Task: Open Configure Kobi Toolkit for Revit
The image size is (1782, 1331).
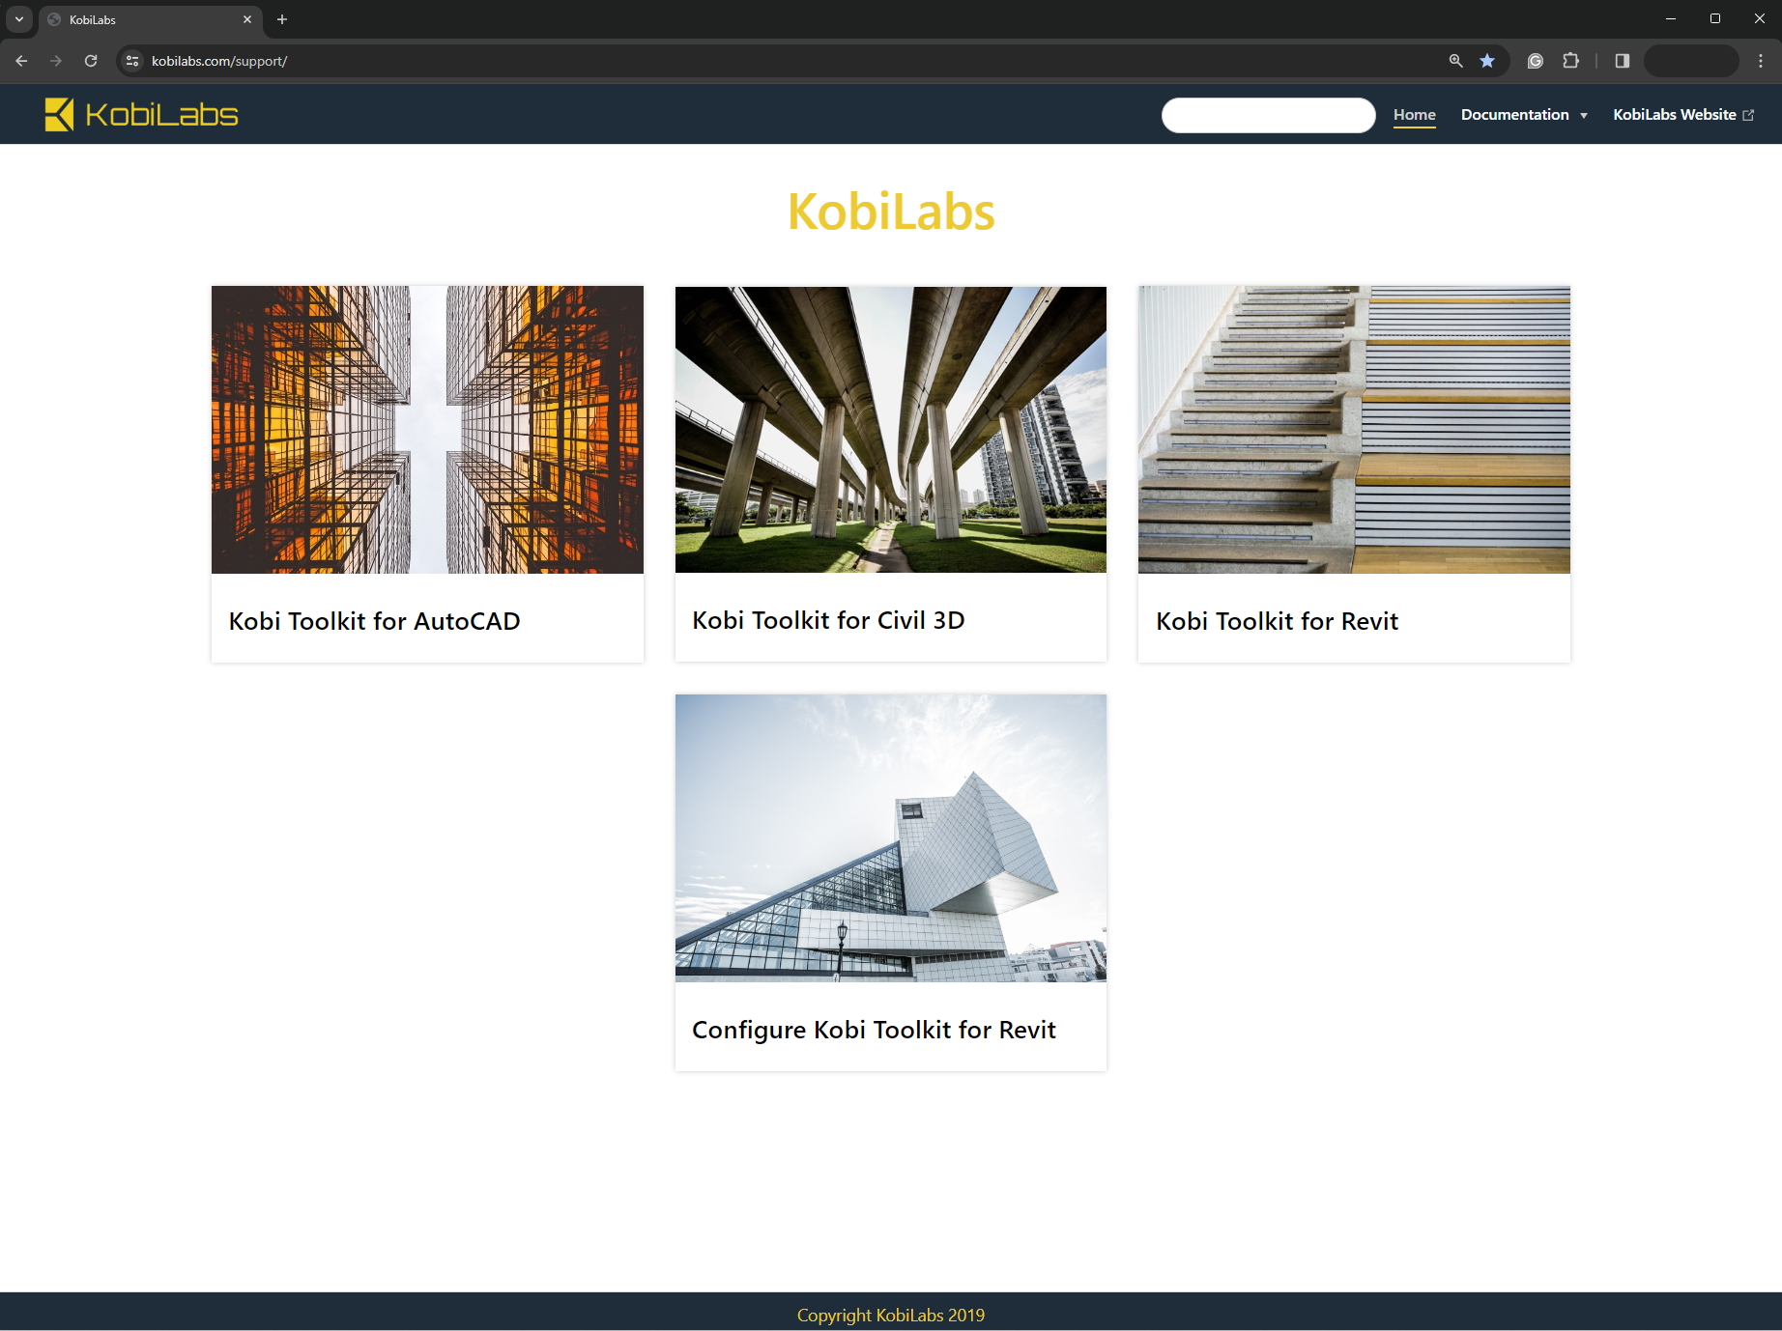Action: click(x=874, y=1030)
